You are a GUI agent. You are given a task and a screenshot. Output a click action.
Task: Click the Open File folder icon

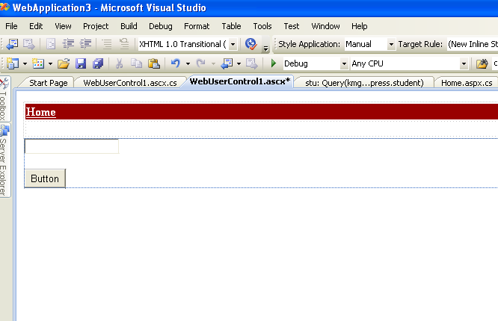point(64,63)
